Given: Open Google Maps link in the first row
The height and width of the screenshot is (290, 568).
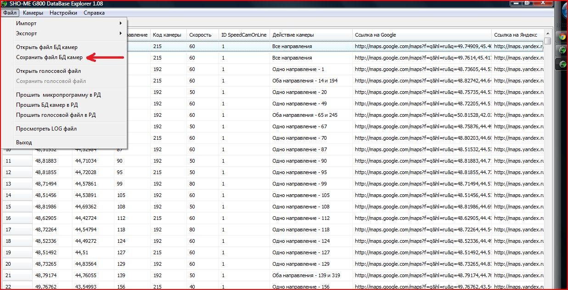Looking at the screenshot, I should [x=422, y=46].
